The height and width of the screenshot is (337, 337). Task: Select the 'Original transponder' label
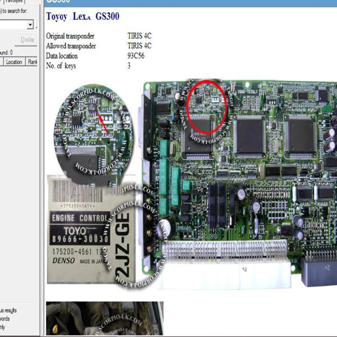pos(70,36)
